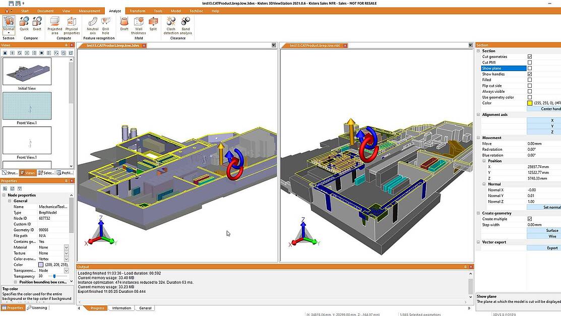Viewport: 561px width, 316px height.
Task: Enable Use geometry color checkbox
Action: [x=530, y=97]
